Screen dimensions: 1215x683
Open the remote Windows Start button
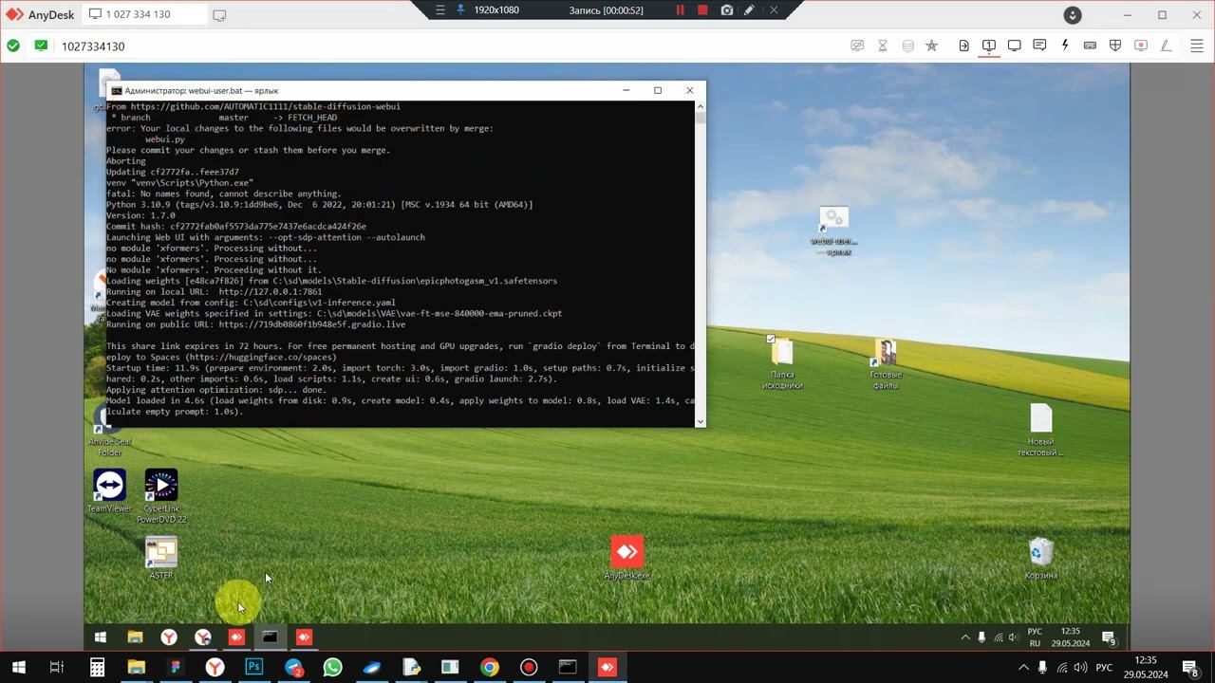(101, 637)
